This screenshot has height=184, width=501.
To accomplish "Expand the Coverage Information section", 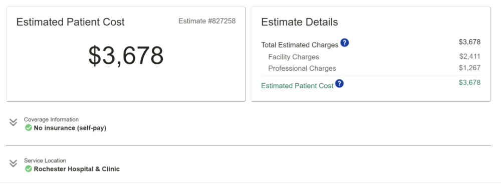I will point(13,122).
